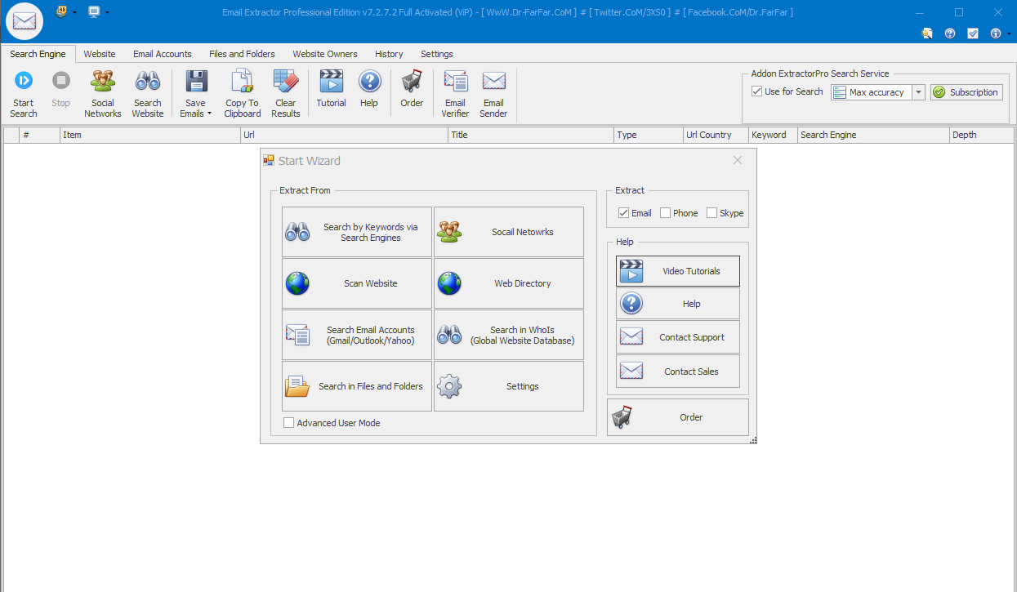Screen dimensions: 1017x592
Task: Click the wizard wand icon at top right
Action: (927, 33)
